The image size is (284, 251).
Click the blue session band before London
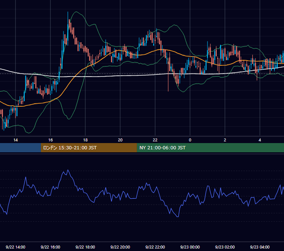(x=20, y=148)
